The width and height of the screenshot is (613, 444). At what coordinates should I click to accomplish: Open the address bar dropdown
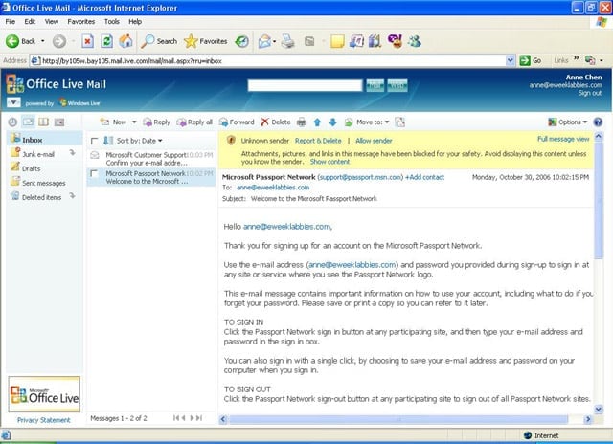(510, 60)
